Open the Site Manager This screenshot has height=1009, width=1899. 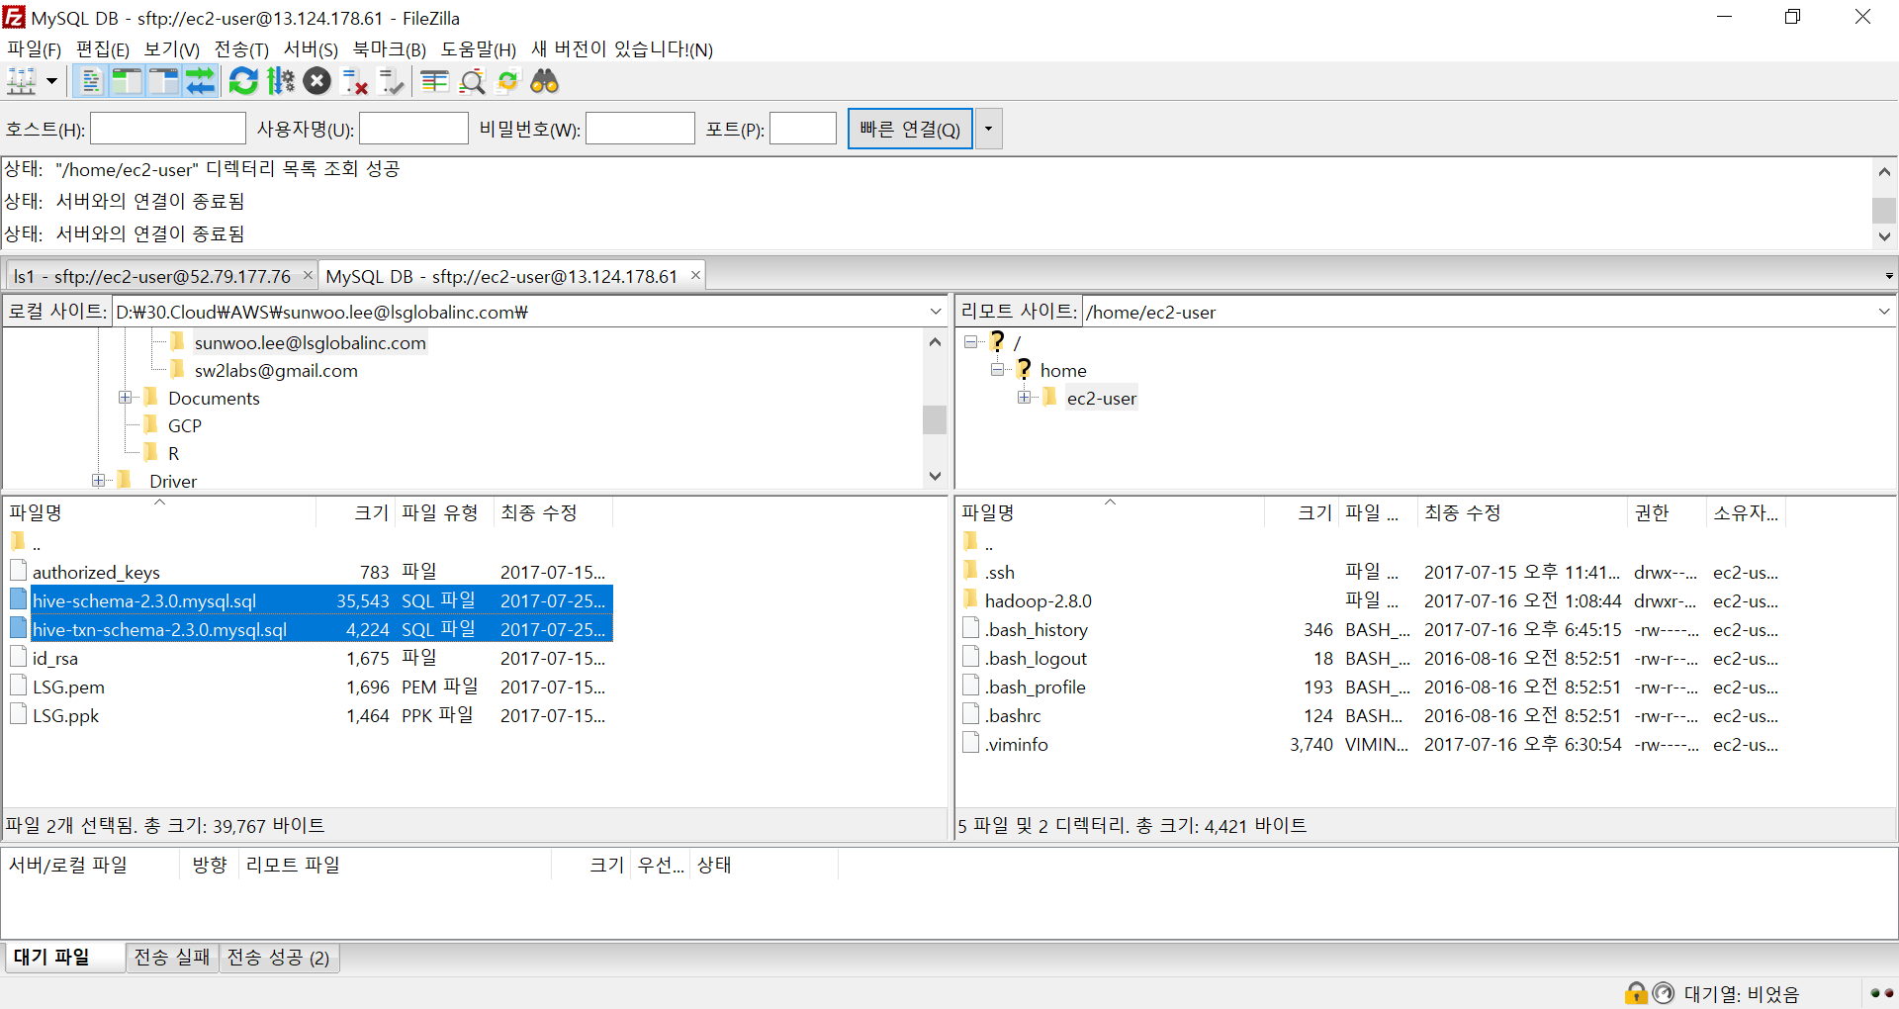(x=22, y=81)
